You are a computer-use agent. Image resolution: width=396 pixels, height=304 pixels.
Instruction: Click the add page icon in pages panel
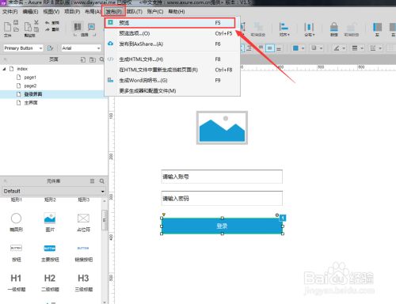[x=83, y=59]
